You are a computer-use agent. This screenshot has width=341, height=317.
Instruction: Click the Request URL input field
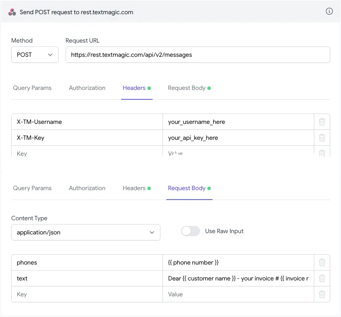(x=197, y=55)
